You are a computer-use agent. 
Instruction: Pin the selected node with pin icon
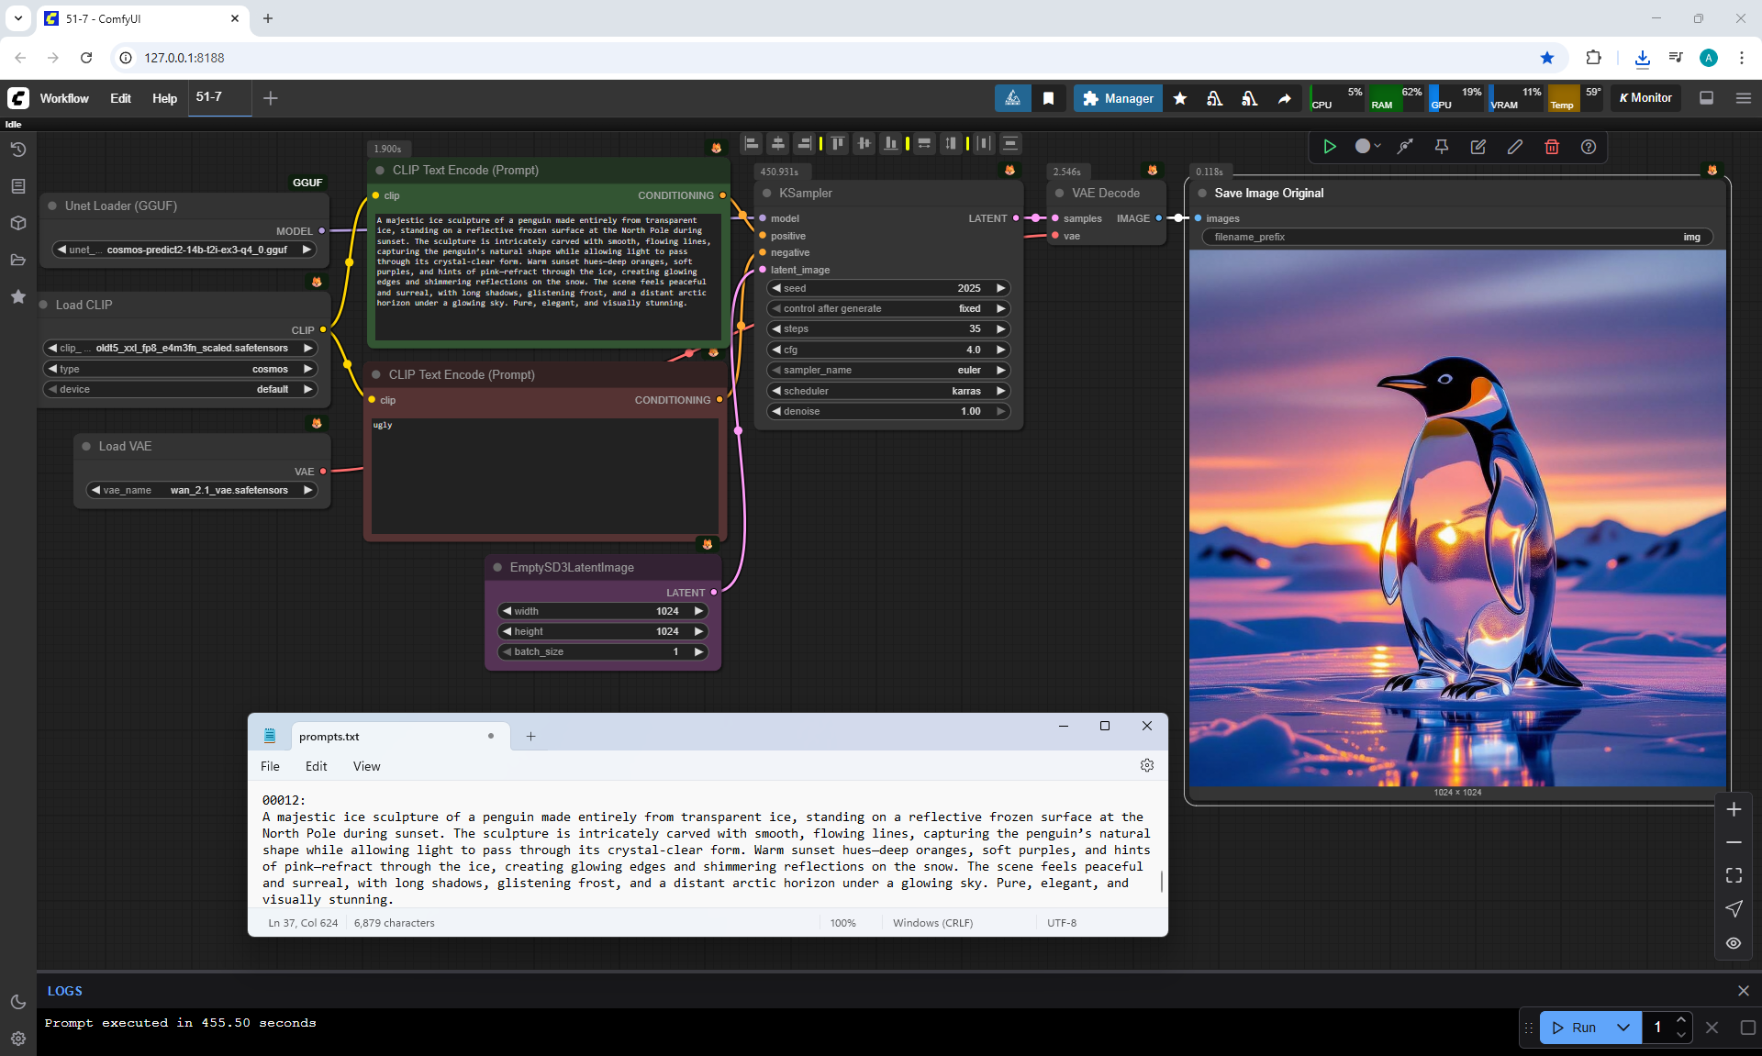[1442, 147]
